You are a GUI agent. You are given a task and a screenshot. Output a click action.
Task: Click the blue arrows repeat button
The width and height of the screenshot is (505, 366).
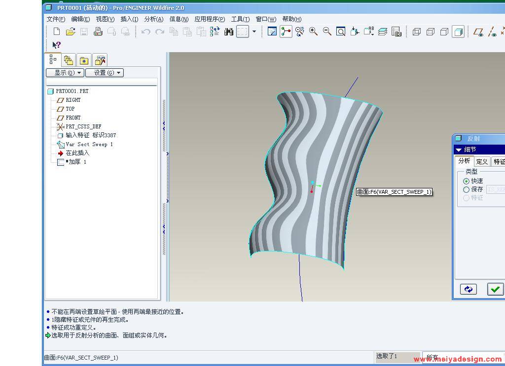[x=469, y=289]
